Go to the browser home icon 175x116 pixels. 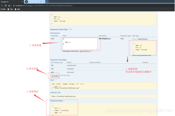(x=9, y=6)
